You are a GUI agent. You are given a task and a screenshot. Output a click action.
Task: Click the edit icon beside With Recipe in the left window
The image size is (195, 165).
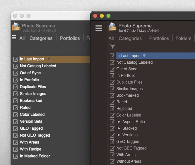[x=16, y=149]
